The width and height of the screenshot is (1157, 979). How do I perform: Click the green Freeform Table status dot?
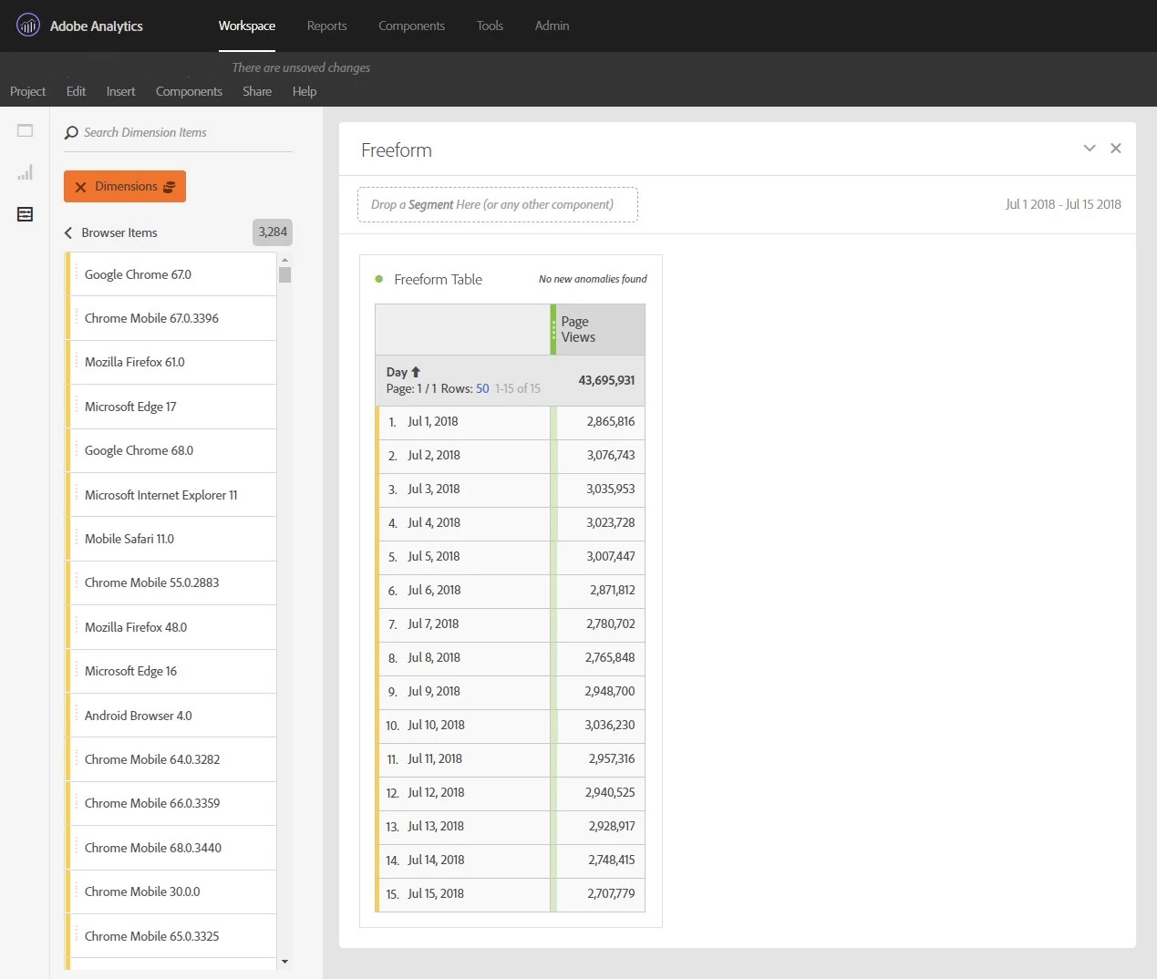coord(378,279)
